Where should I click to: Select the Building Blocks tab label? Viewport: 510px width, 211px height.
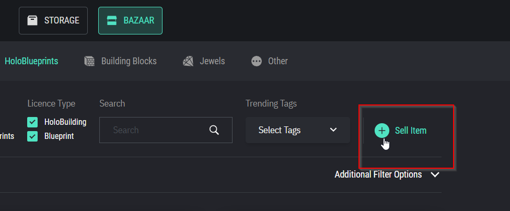tap(129, 61)
